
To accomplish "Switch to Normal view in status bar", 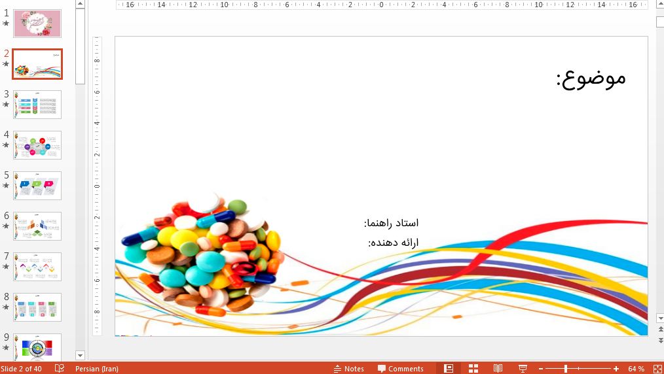I will [x=449, y=369].
